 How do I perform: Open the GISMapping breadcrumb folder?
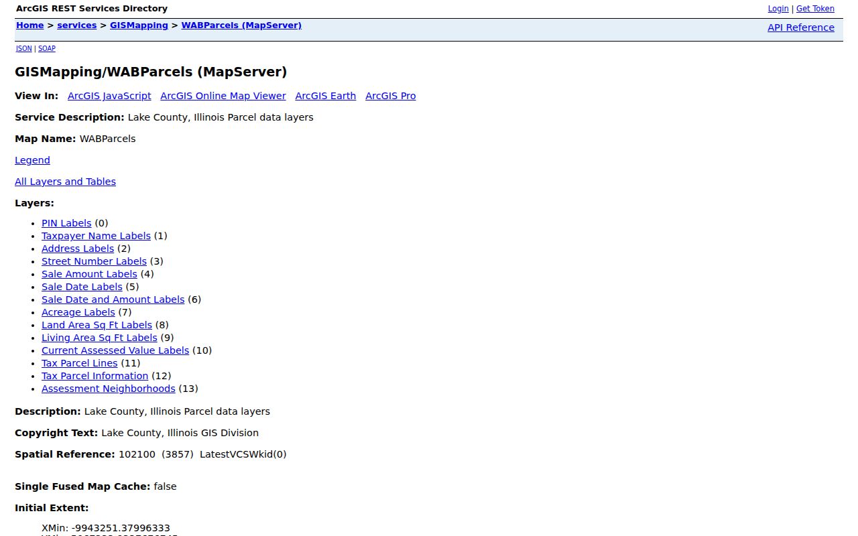139,25
